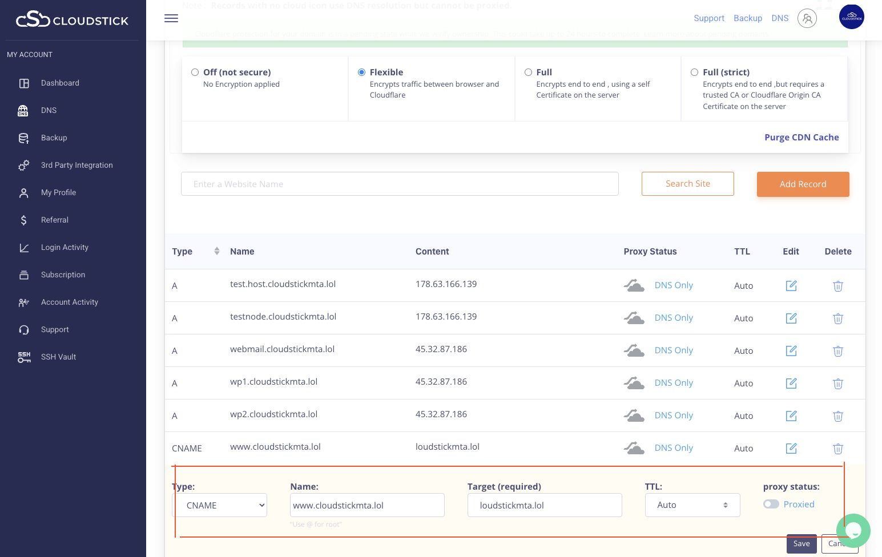Viewport: 882px width, 557px height.
Task: Click the cloud proxy icon for testnode record
Action: 634,318
